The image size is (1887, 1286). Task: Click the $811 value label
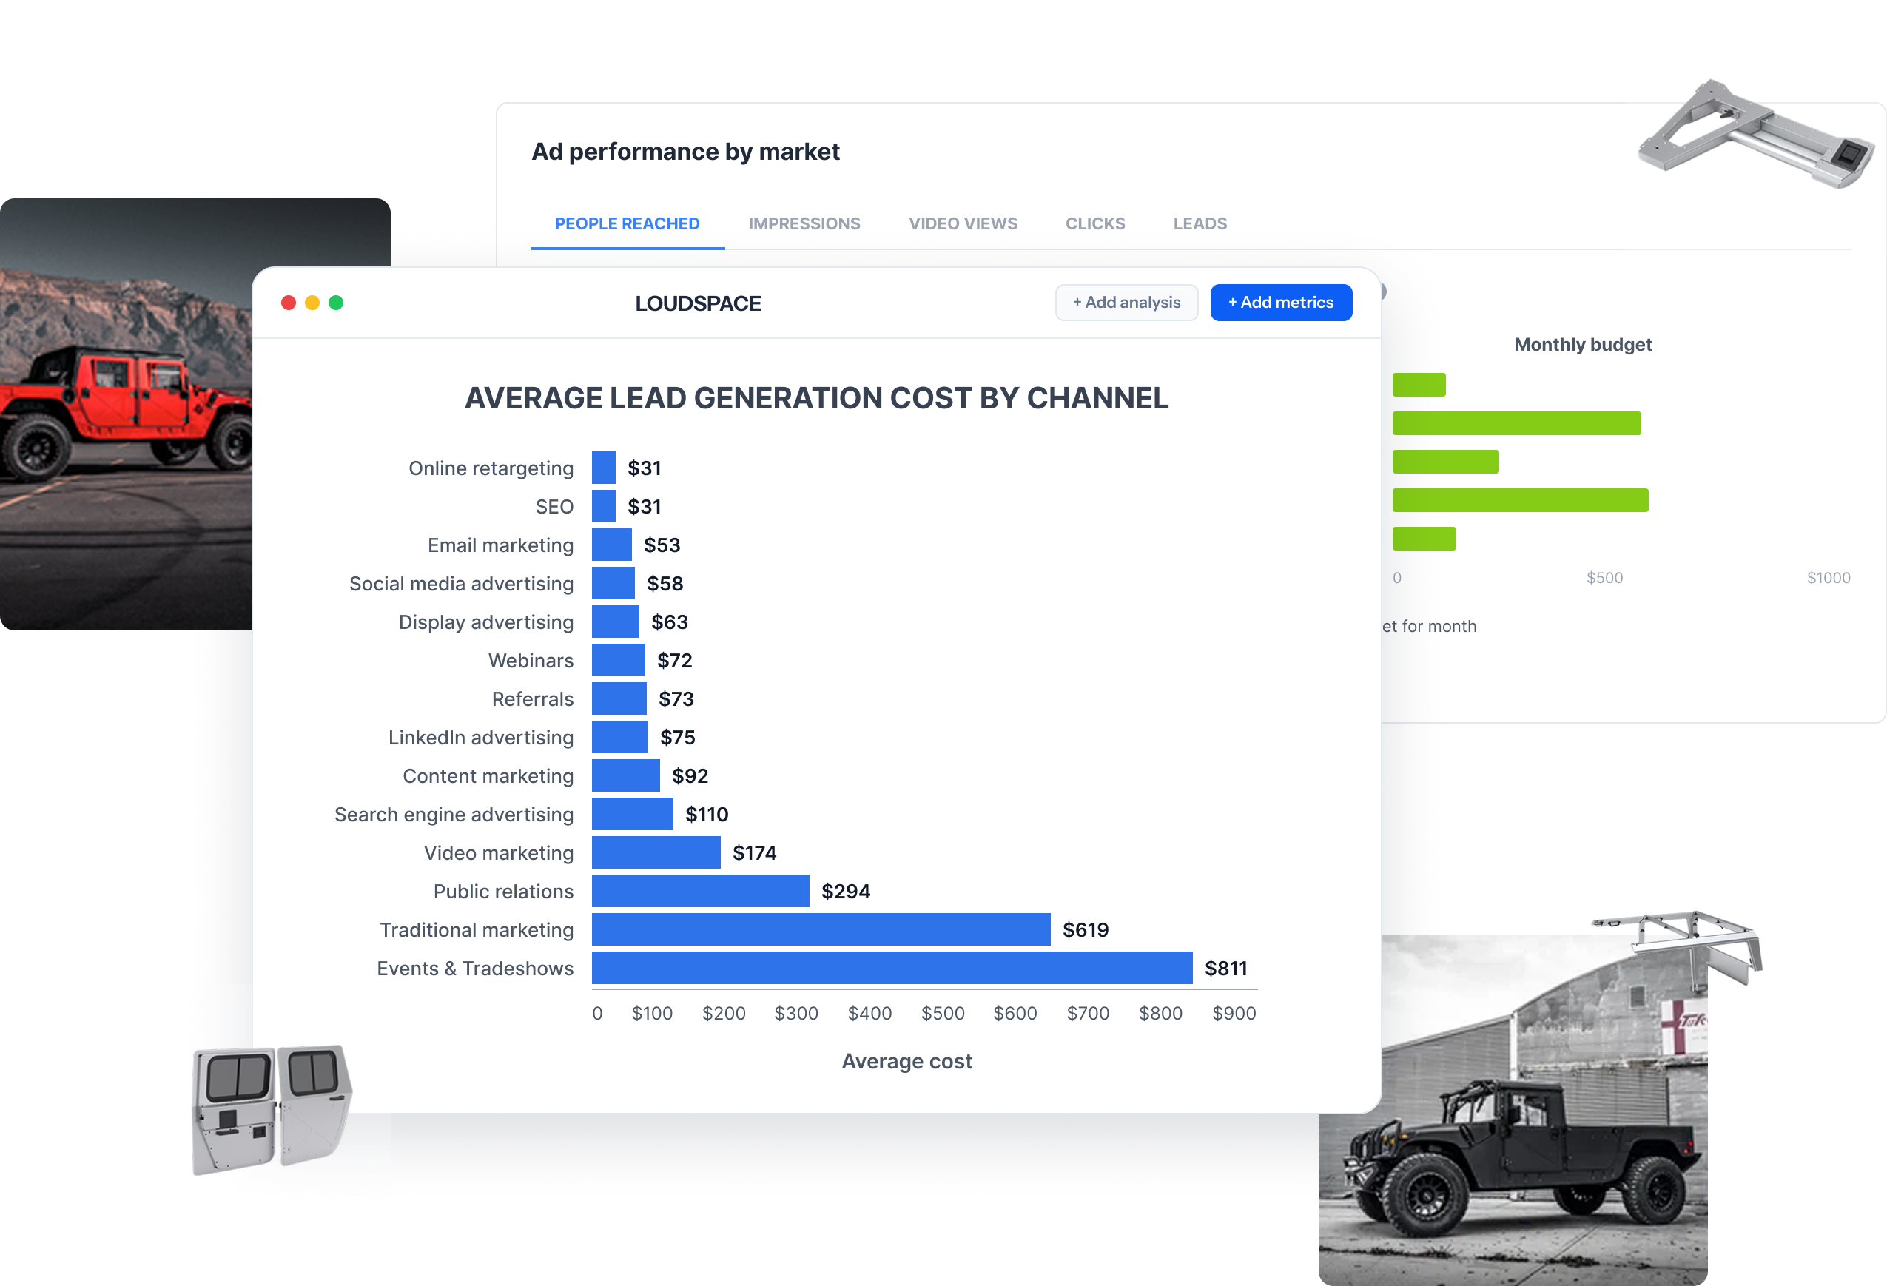pos(1225,968)
